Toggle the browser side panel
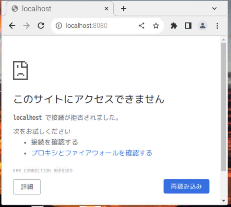231x207 pixels. pos(188,26)
